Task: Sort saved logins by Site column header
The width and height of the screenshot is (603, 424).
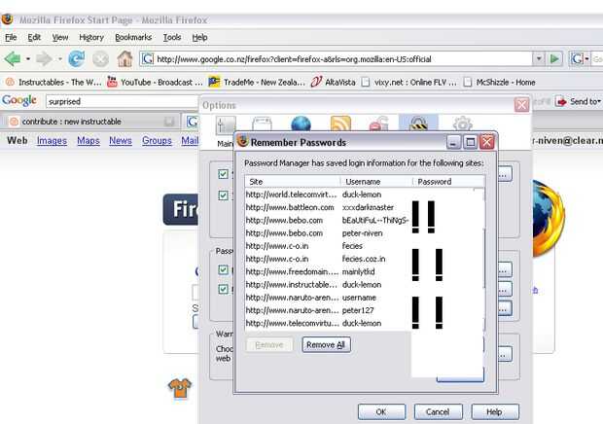Action: [293, 182]
